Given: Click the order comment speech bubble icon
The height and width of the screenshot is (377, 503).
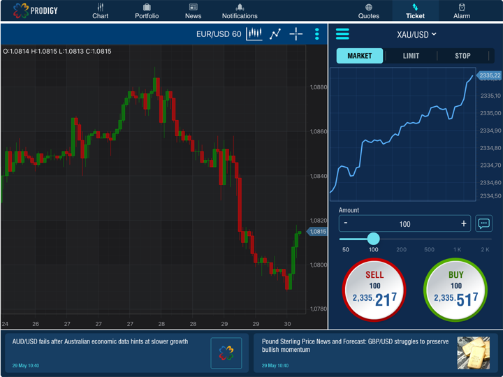Looking at the screenshot, I should tap(483, 223).
